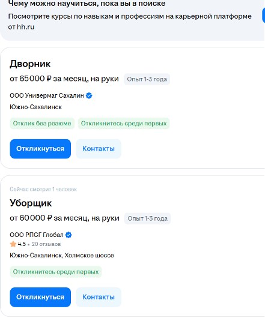The height and width of the screenshot is (318, 265).
Task: Click the 4.5 rating value
Action: 22,244
